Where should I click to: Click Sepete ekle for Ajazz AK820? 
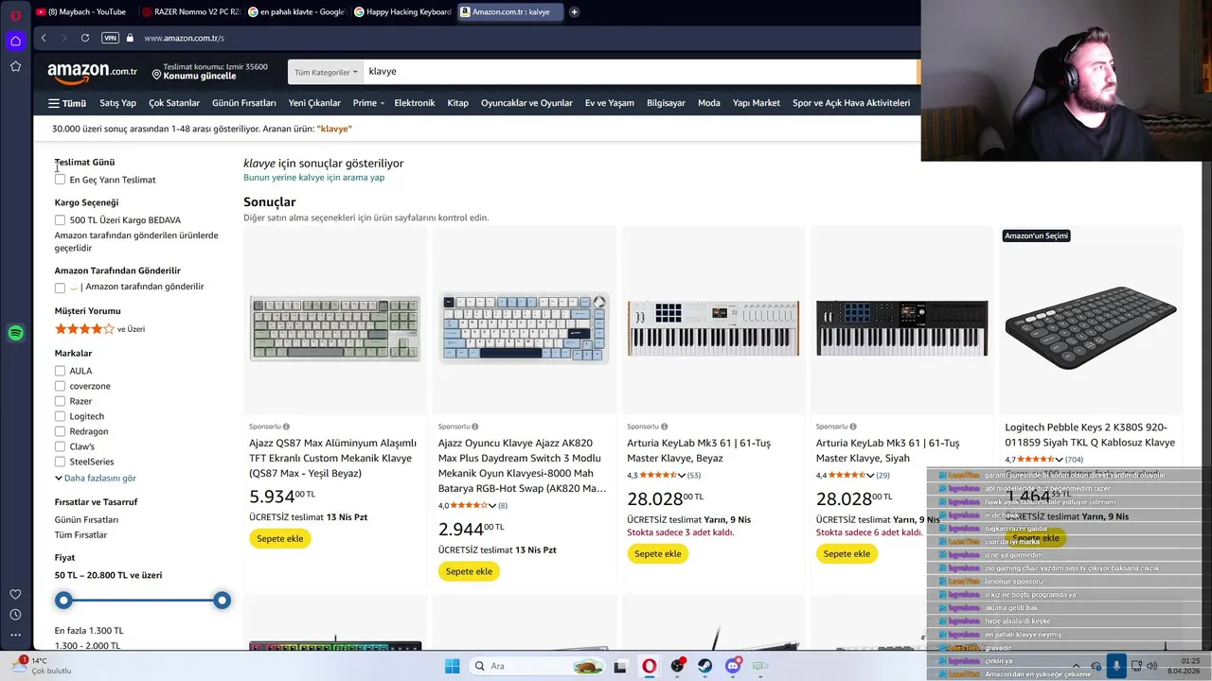pos(469,571)
